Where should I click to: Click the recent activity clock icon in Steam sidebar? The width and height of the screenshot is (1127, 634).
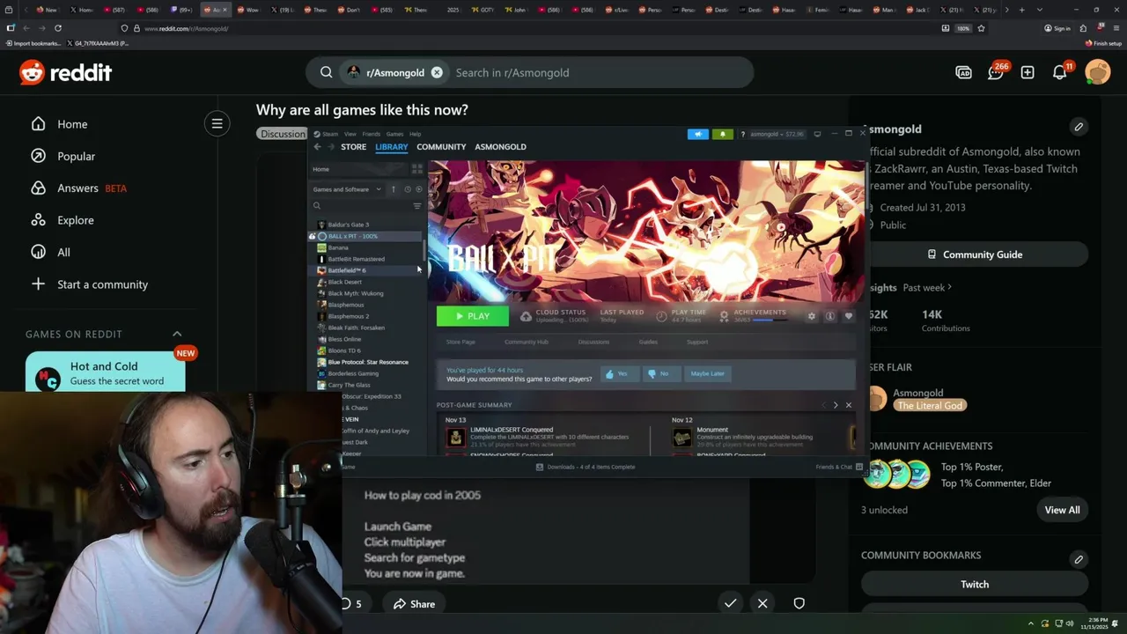[407, 189]
